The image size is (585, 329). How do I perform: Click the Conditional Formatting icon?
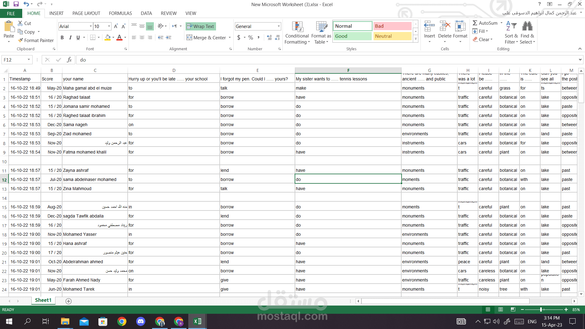click(297, 27)
